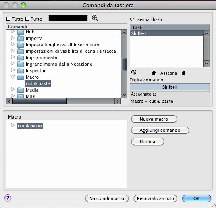Click the Inspector folder icon

click(21, 71)
